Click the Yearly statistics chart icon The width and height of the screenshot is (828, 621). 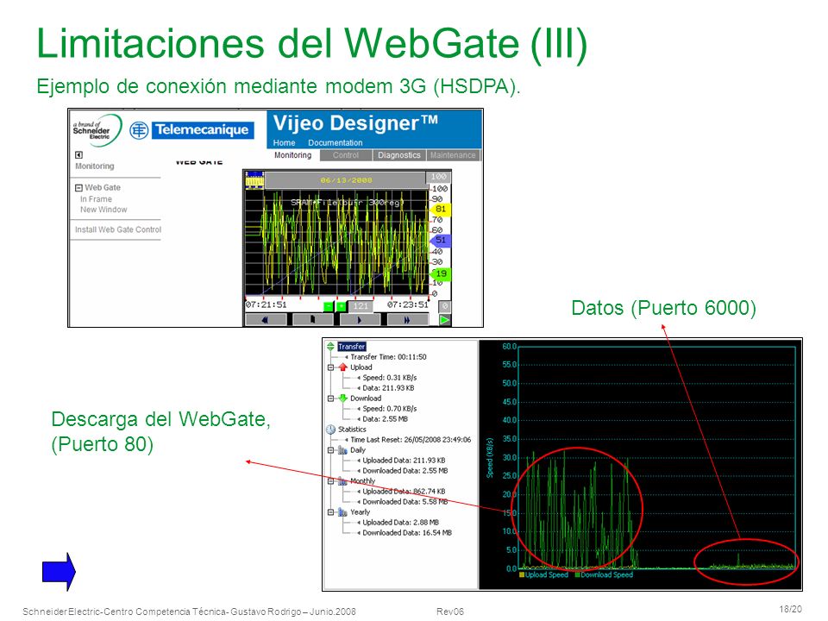pos(342,512)
